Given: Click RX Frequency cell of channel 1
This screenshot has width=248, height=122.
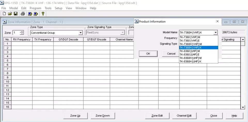Looking at the screenshot, I should pos(22,44).
